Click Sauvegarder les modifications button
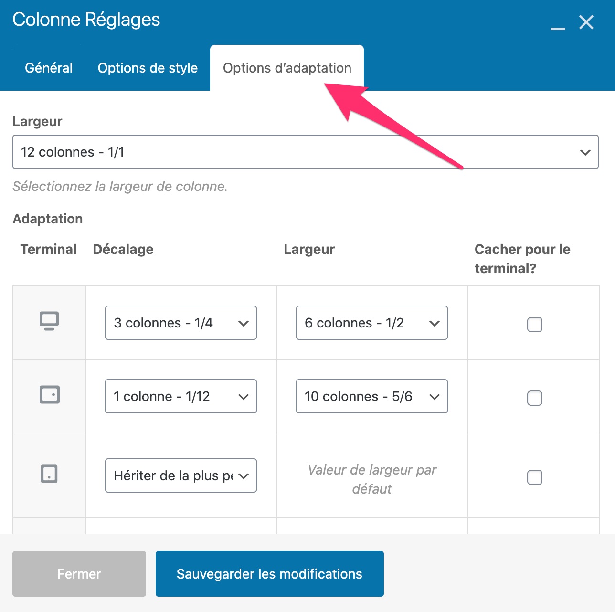Viewport: 615px width, 612px height. 270,574
